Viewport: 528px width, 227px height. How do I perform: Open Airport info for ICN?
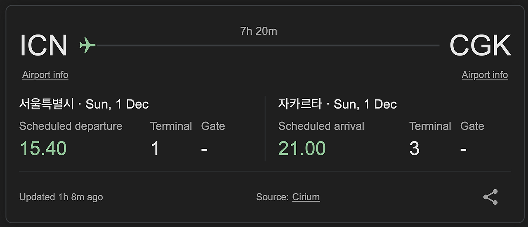click(x=45, y=75)
